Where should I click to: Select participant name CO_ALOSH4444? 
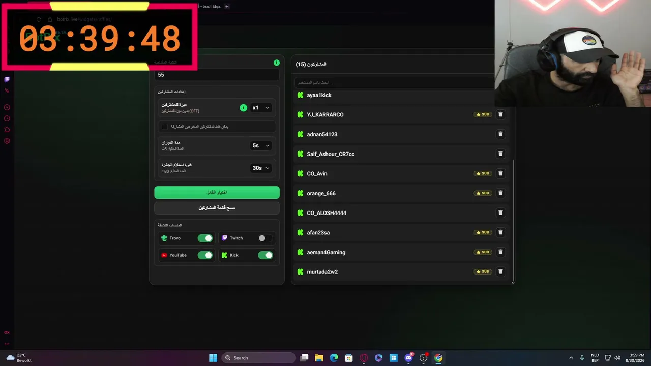(327, 213)
